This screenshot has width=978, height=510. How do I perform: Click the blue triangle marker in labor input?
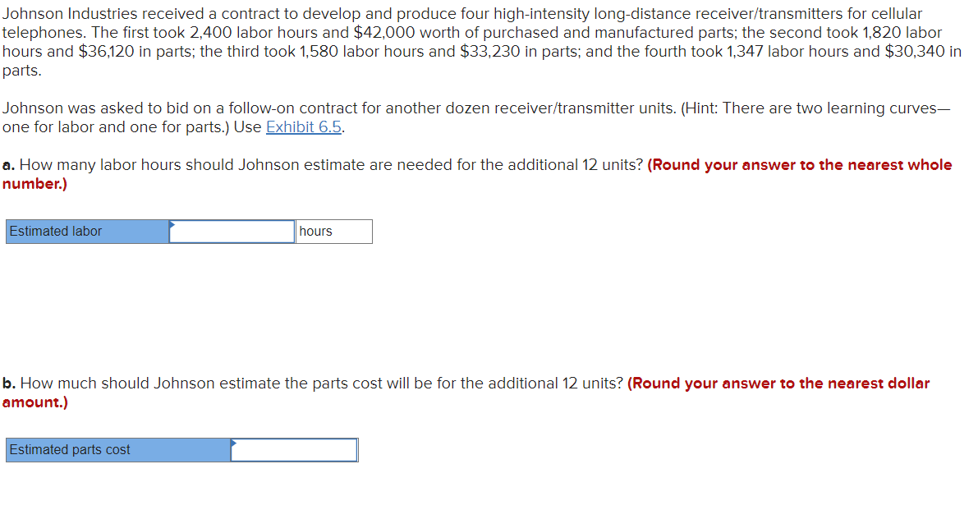(172, 224)
